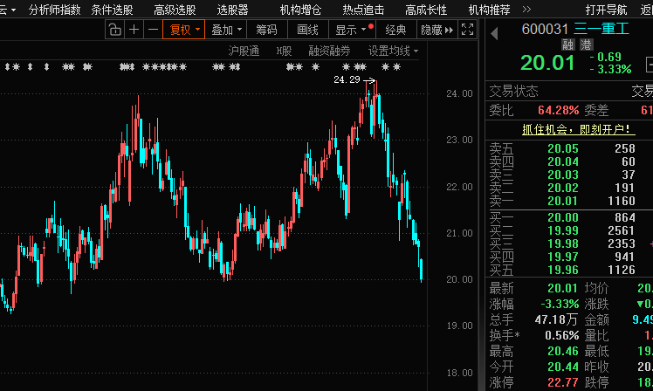Click the lock icon in chart toolbar
This screenshot has height=391, width=653.
115,30
